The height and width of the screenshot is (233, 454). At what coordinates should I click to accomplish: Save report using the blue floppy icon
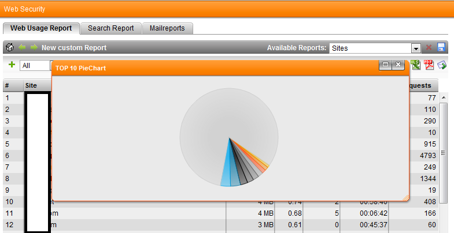point(441,47)
